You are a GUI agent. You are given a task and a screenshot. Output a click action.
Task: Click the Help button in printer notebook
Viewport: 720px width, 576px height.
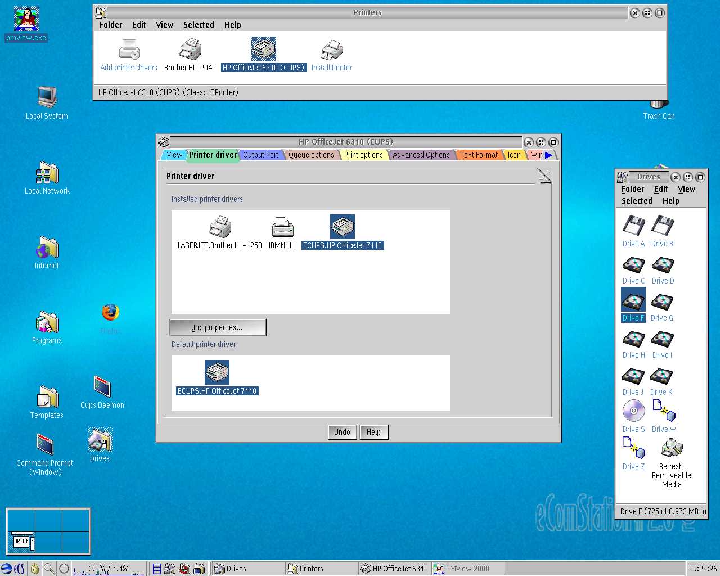[x=373, y=432]
